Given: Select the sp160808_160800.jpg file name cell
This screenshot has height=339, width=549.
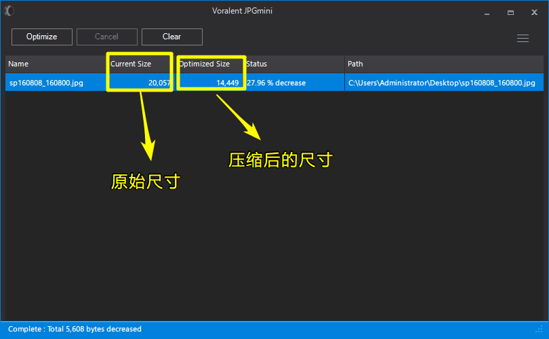Looking at the screenshot, I should (46, 83).
